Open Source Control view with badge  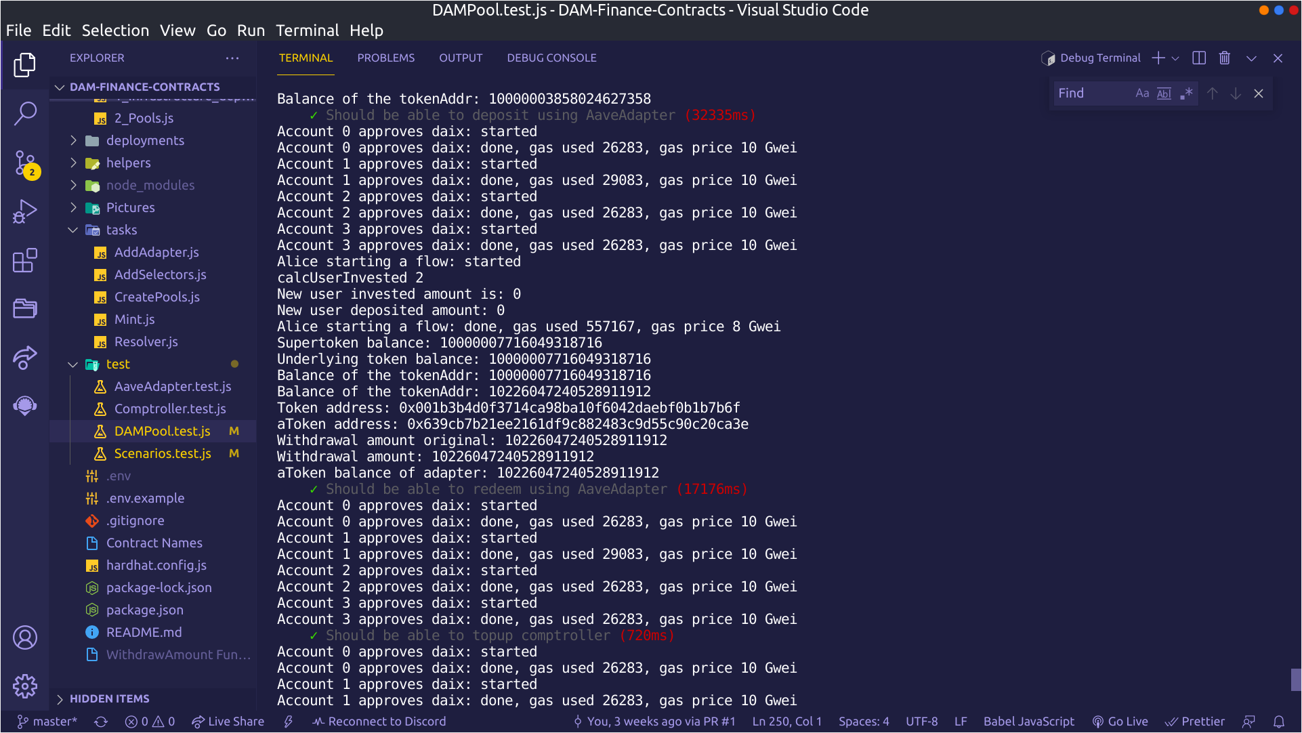[x=25, y=163]
